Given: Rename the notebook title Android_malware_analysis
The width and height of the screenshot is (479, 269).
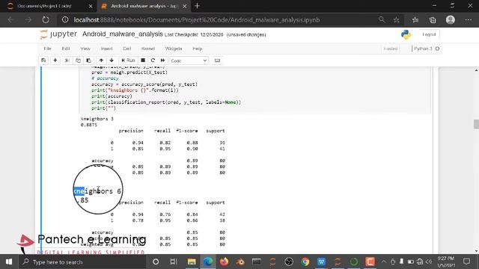Looking at the screenshot, I should click(x=123, y=34).
